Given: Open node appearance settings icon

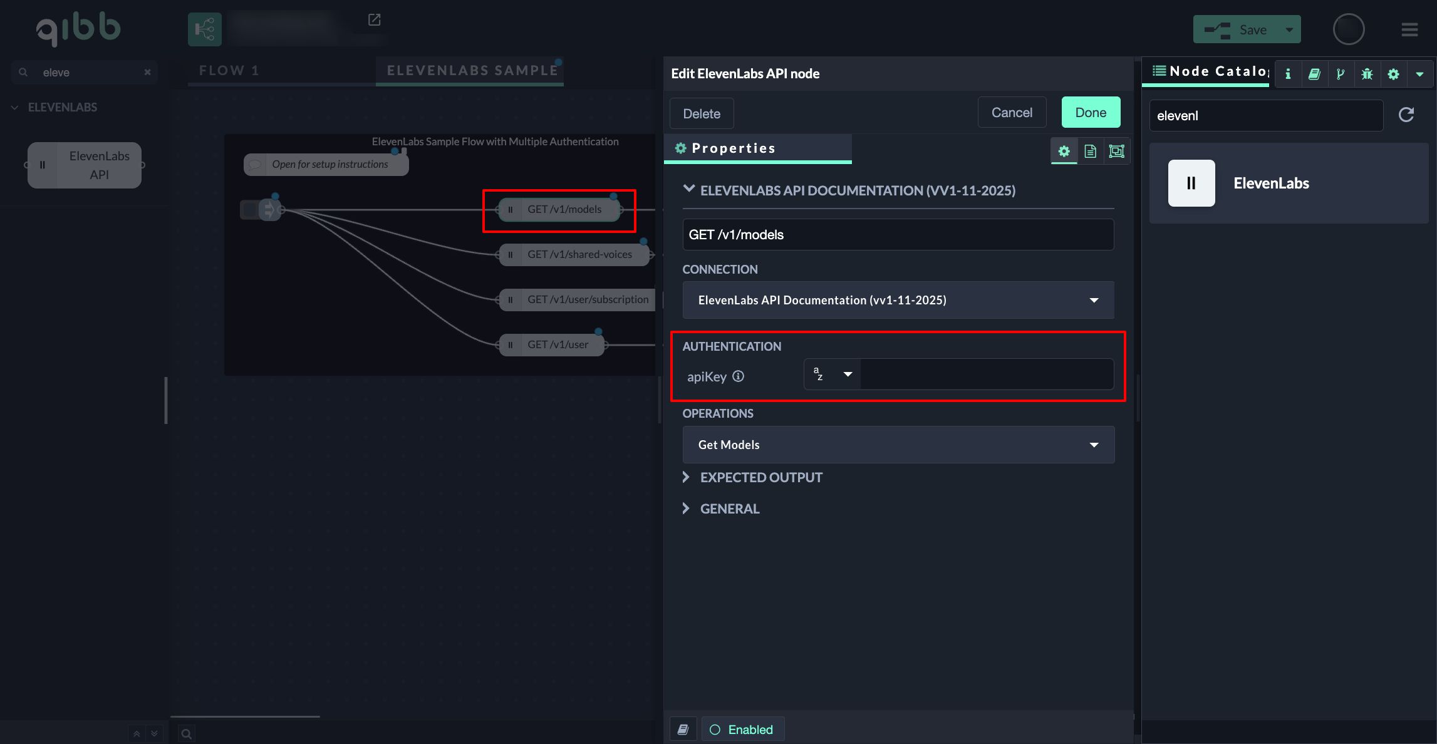Looking at the screenshot, I should (1116, 151).
